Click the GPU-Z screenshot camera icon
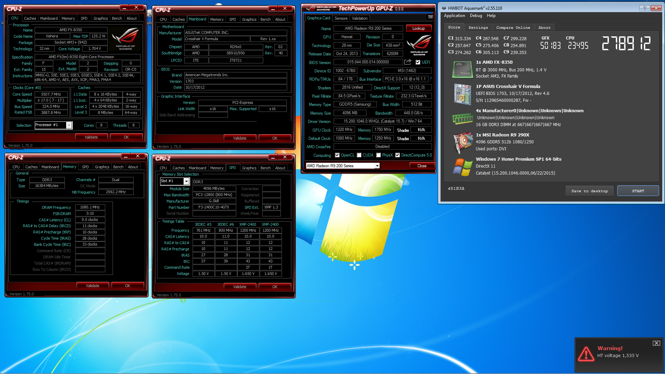The height and width of the screenshot is (374, 665). pos(430,17)
